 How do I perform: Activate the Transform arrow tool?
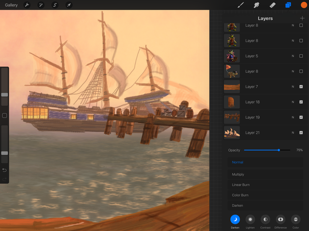pyautogui.click(x=69, y=5)
